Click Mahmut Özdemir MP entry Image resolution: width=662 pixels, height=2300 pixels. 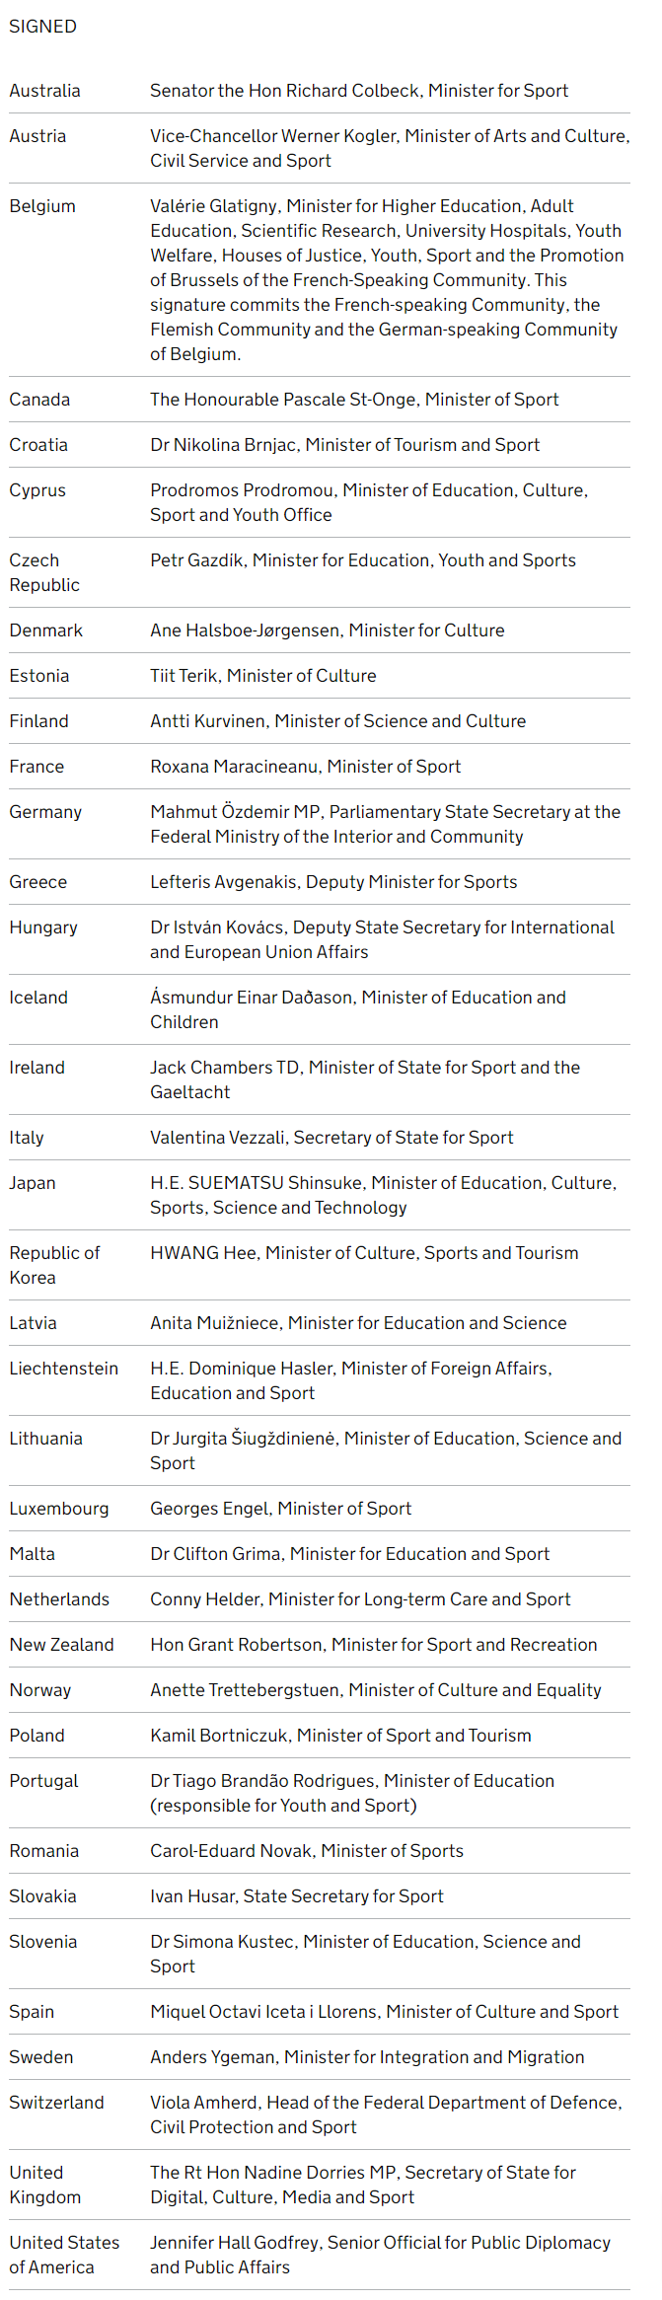[x=386, y=824]
